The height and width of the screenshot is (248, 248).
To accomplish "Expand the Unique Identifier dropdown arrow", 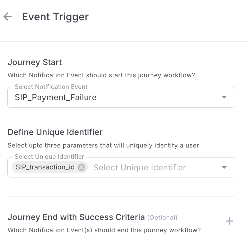I will tap(224, 167).
